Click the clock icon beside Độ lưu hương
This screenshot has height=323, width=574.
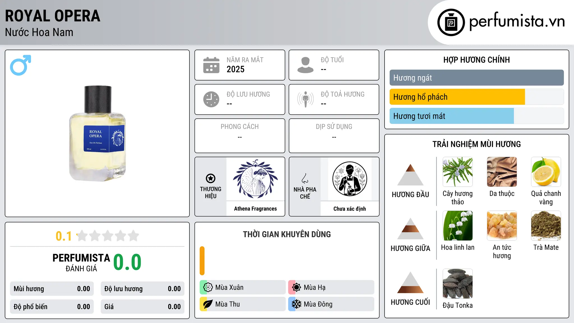pyautogui.click(x=211, y=99)
